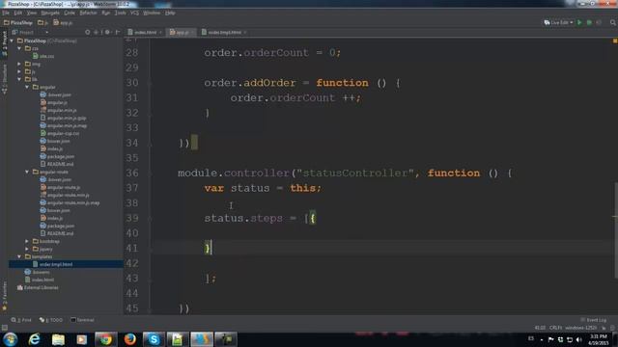Open the Navigate menu
This screenshot has height=347, width=618.
(50, 13)
